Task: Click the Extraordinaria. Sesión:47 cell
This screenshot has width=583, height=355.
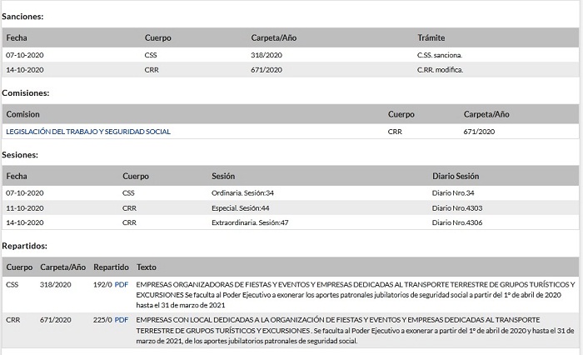Action: click(x=250, y=222)
